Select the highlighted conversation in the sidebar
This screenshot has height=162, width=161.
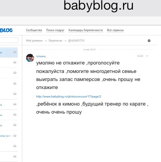pyautogui.click(x=9, y=52)
